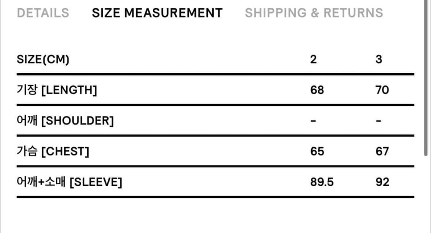
Task: Click the shoulder dash under size 2
Action: 313,121
